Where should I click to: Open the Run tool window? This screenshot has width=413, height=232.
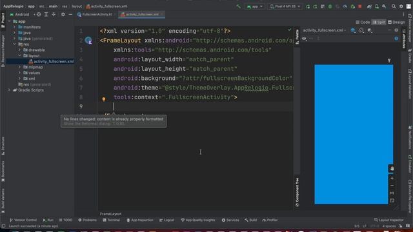[48, 220]
